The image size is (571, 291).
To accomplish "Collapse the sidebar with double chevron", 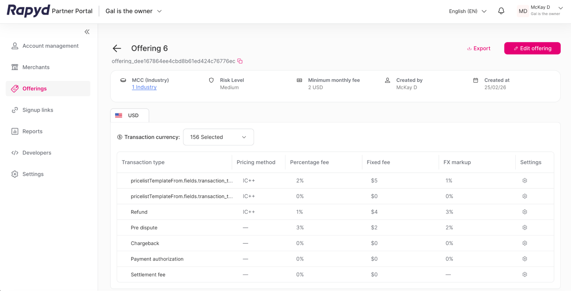I will [x=87, y=32].
